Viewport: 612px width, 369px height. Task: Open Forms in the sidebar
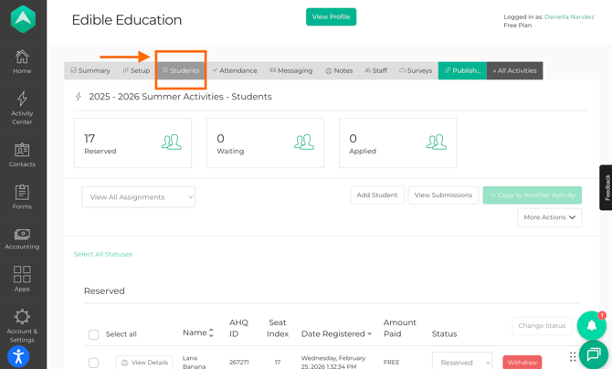tap(22, 197)
